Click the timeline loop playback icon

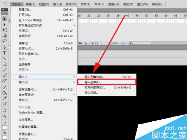(x=80, y=43)
